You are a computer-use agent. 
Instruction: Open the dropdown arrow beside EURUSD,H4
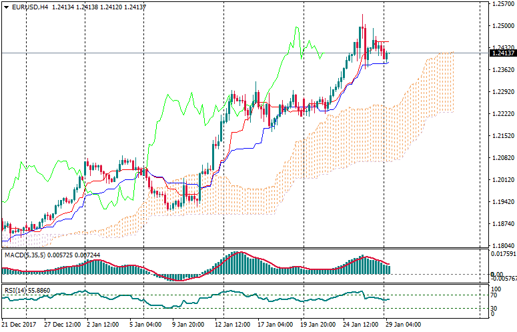pos(6,7)
